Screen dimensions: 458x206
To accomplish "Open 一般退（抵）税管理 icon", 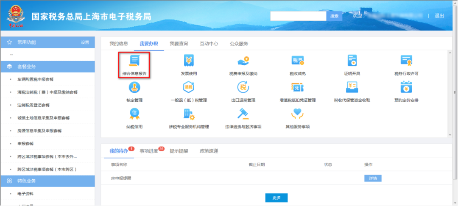I will tap(189, 87).
